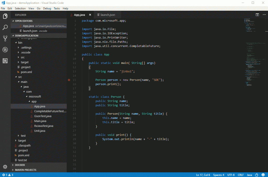Click the feedback smiley in the status bar
268x177 pixels.
(x=263, y=175)
